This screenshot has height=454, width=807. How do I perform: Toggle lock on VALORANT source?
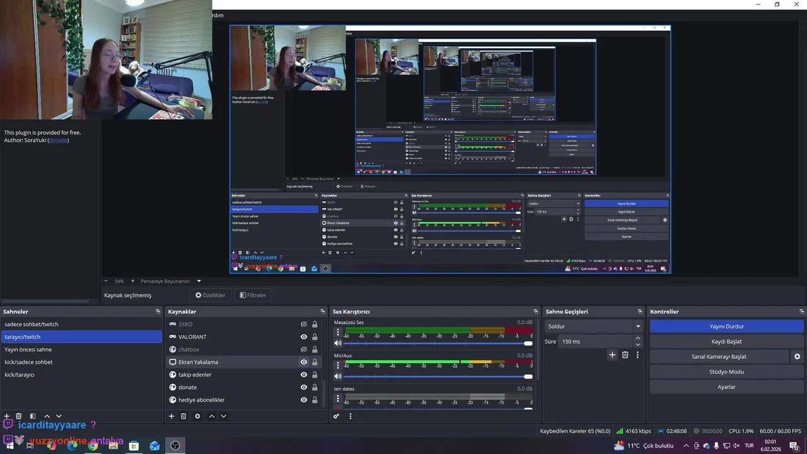click(x=315, y=337)
